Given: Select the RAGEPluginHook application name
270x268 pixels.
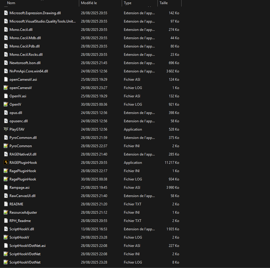Looking at the screenshot, I should click(x=23, y=163).
